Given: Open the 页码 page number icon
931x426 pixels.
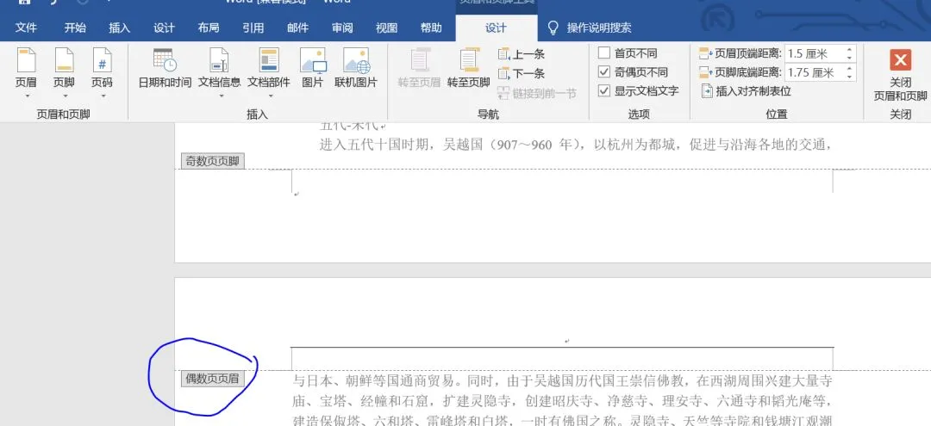Looking at the screenshot, I should [x=102, y=60].
